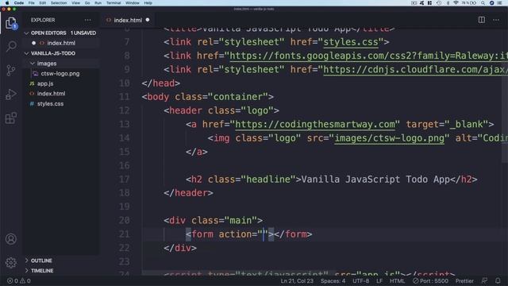Image resolution: width=508 pixels, height=286 pixels.
Task: Follow the fonts.googleapis.com link on line 8
Action: tap(368, 56)
